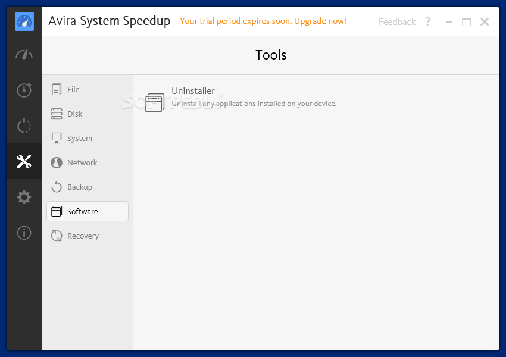Open the power cleaner sidebar view
Viewport: 506px width, 357px height.
[24, 126]
